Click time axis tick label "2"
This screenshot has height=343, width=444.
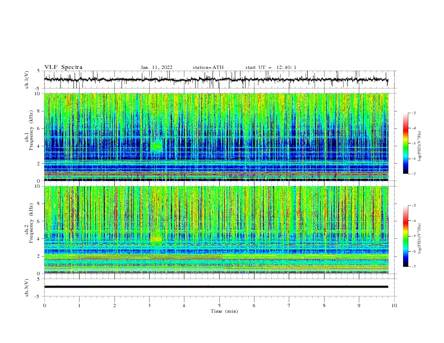point(114,305)
